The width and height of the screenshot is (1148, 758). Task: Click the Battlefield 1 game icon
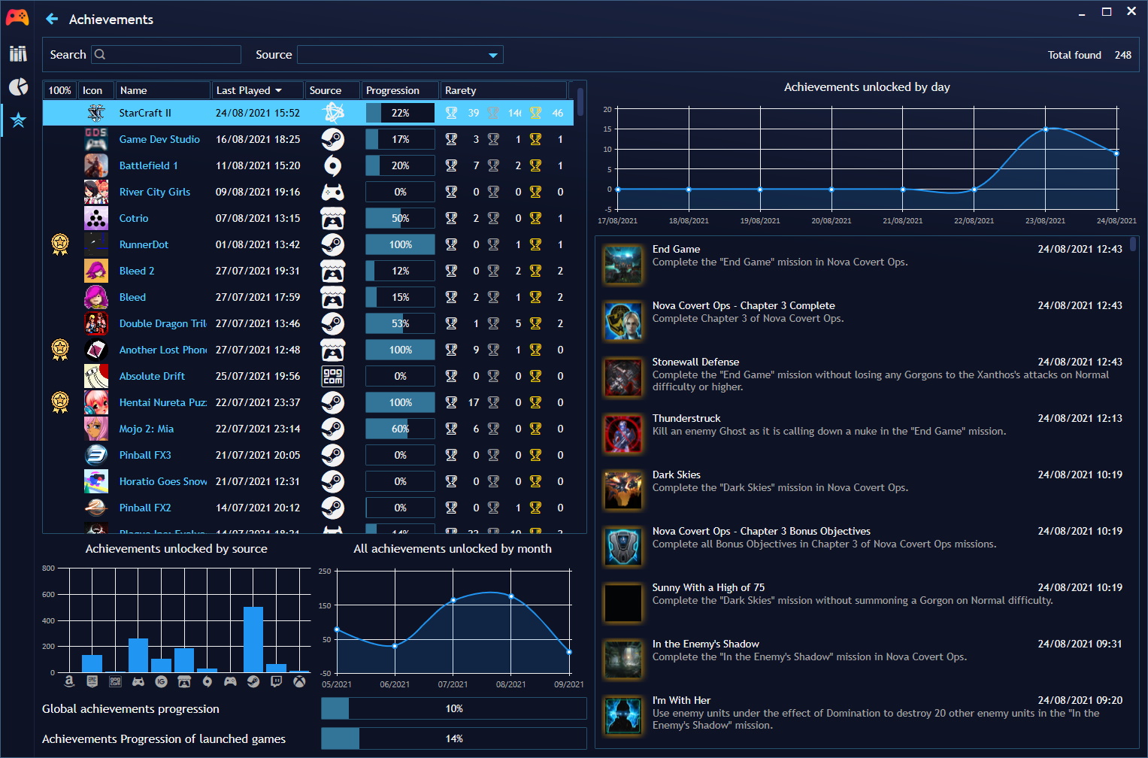[x=96, y=165]
